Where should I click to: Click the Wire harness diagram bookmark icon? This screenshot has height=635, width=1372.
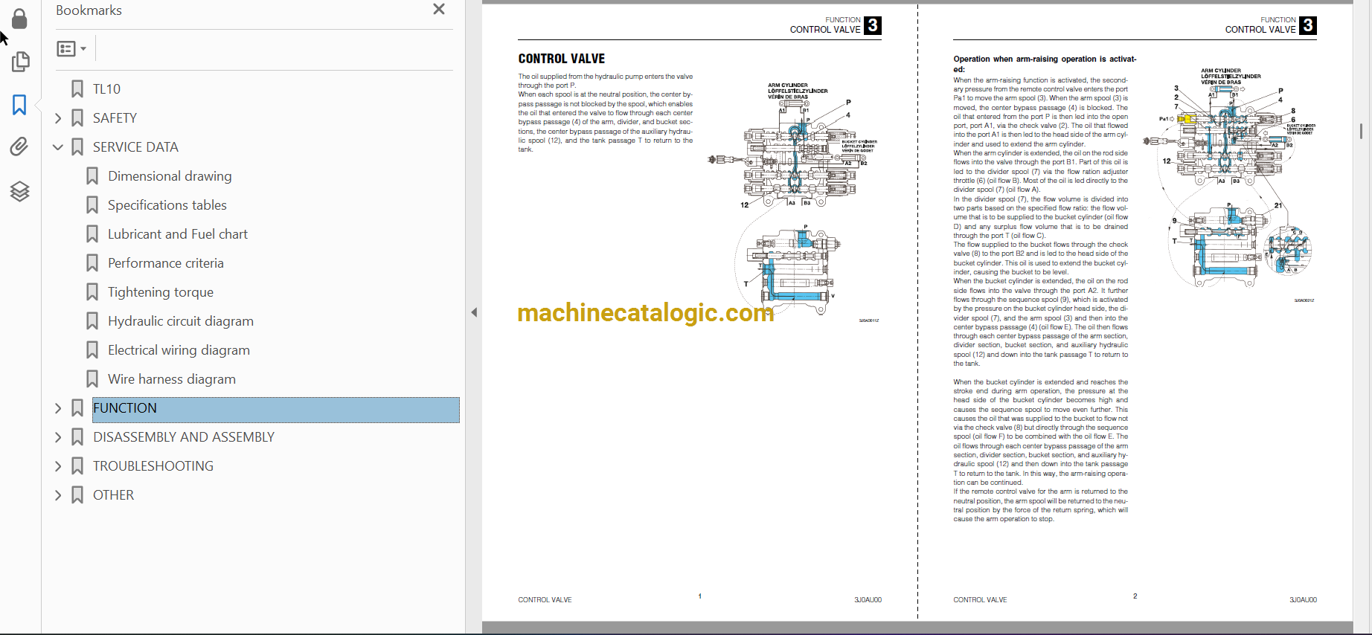[x=92, y=379]
